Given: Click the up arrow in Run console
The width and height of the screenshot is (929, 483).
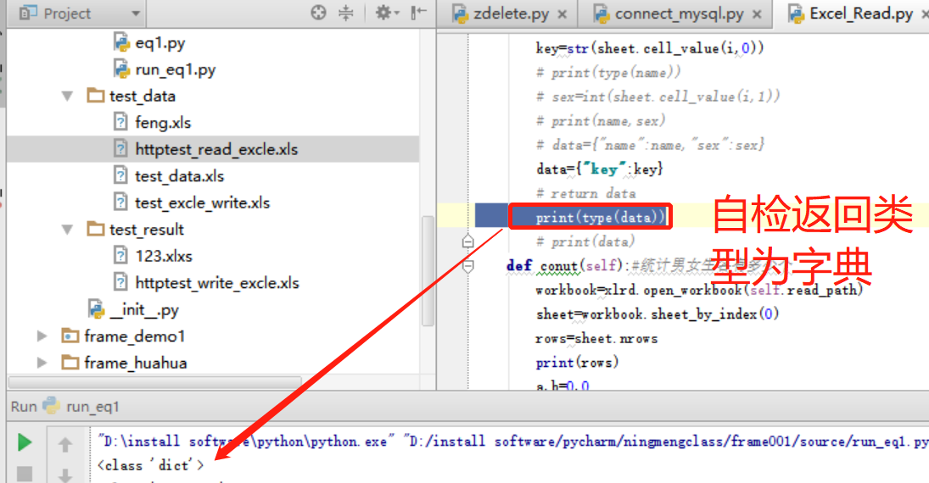Looking at the screenshot, I should [x=65, y=444].
